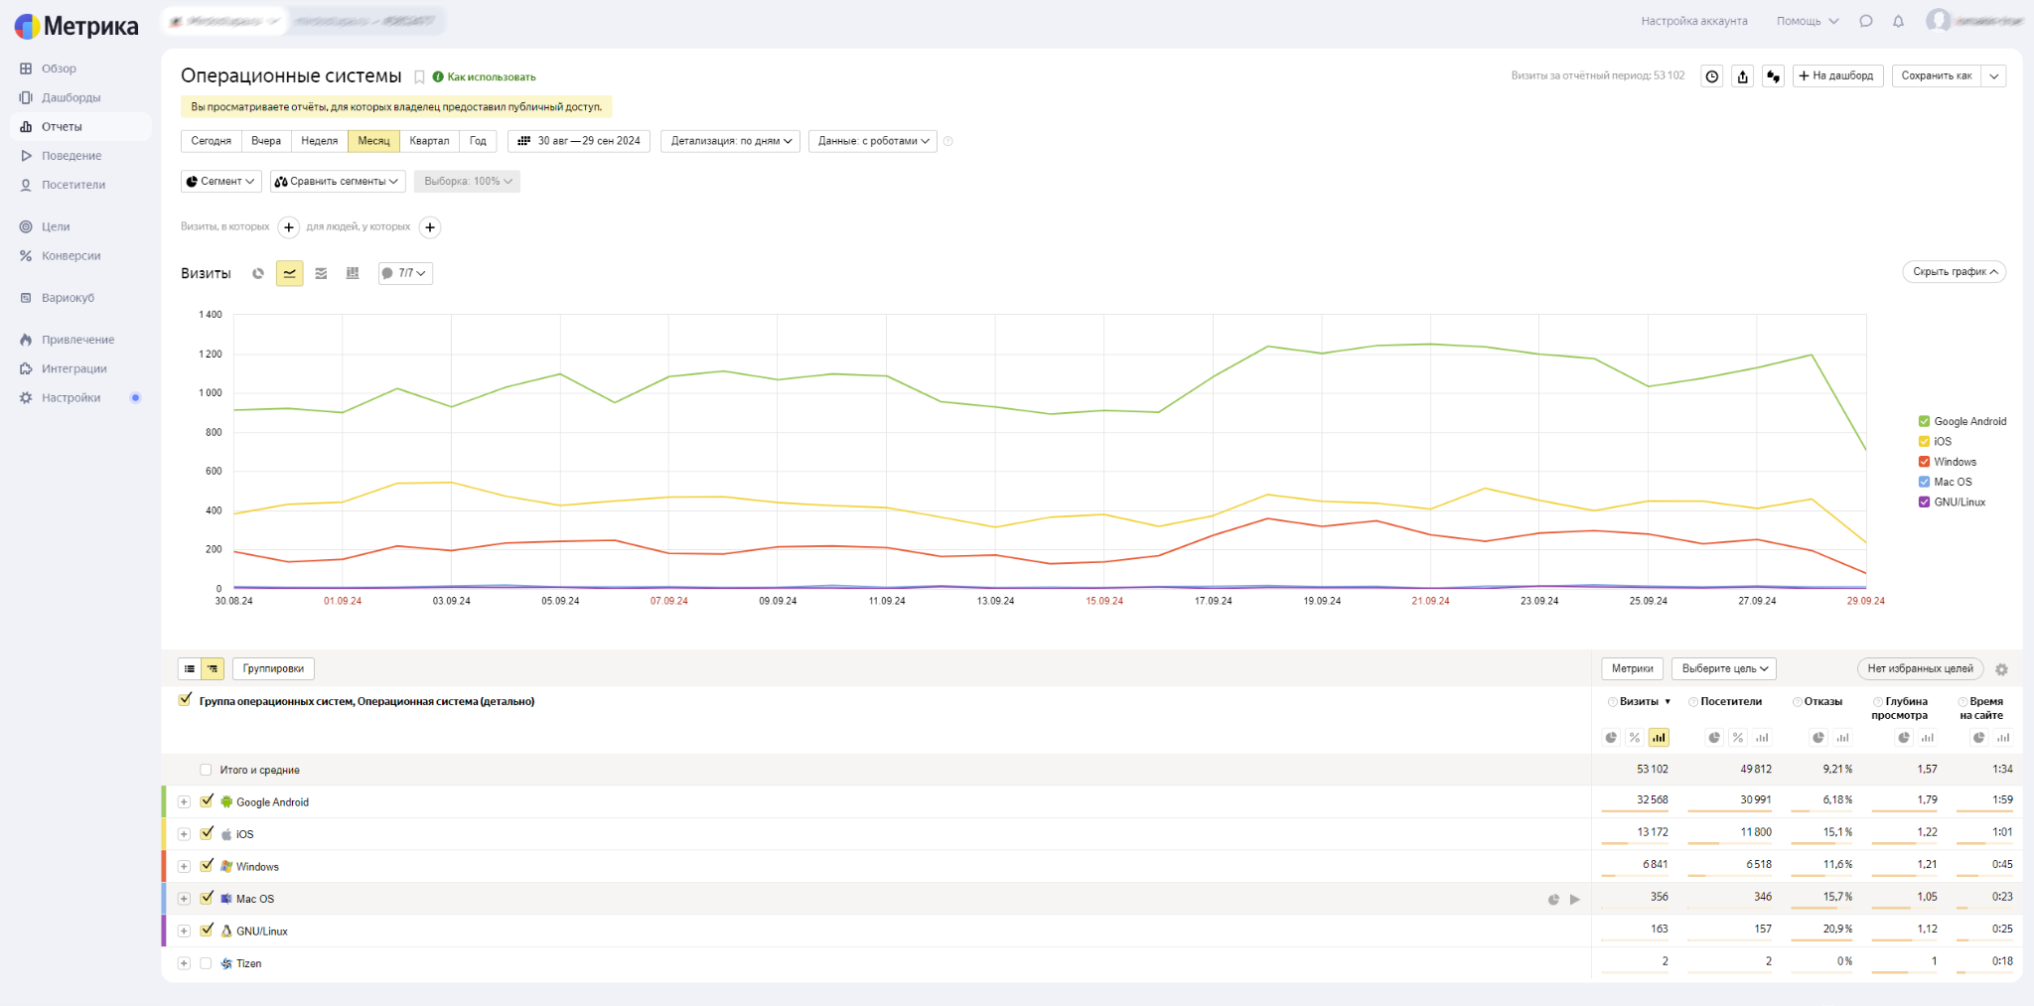Enable the Tizen row checkbox
Image resolution: width=2034 pixels, height=1006 pixels.
[206, 963]
